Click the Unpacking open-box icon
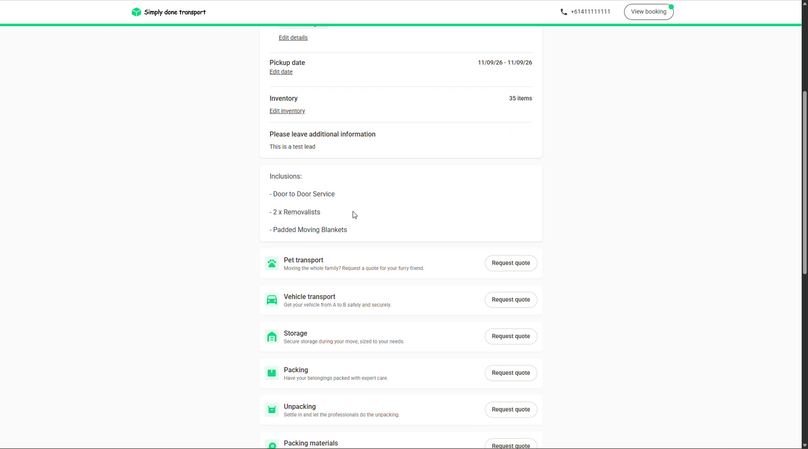 tap(272, 410)
